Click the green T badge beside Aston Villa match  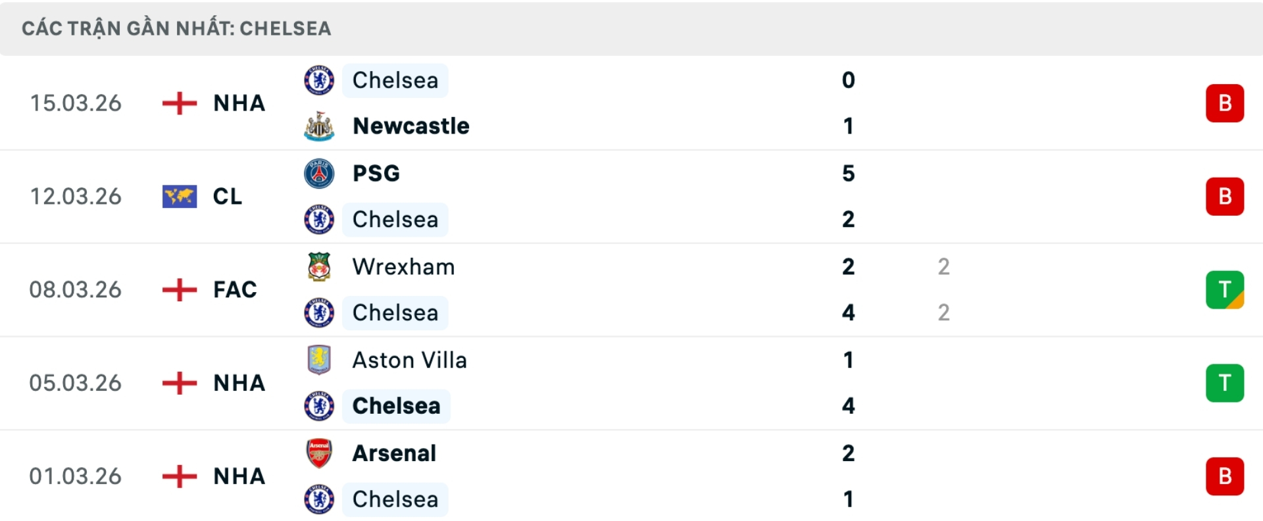click(x=1225, y=383)
